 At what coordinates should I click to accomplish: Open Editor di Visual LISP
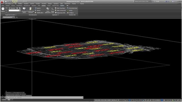[60, 10]
